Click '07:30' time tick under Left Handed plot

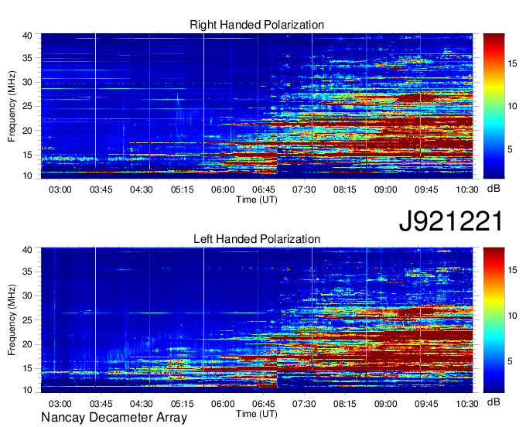point(304,404)
